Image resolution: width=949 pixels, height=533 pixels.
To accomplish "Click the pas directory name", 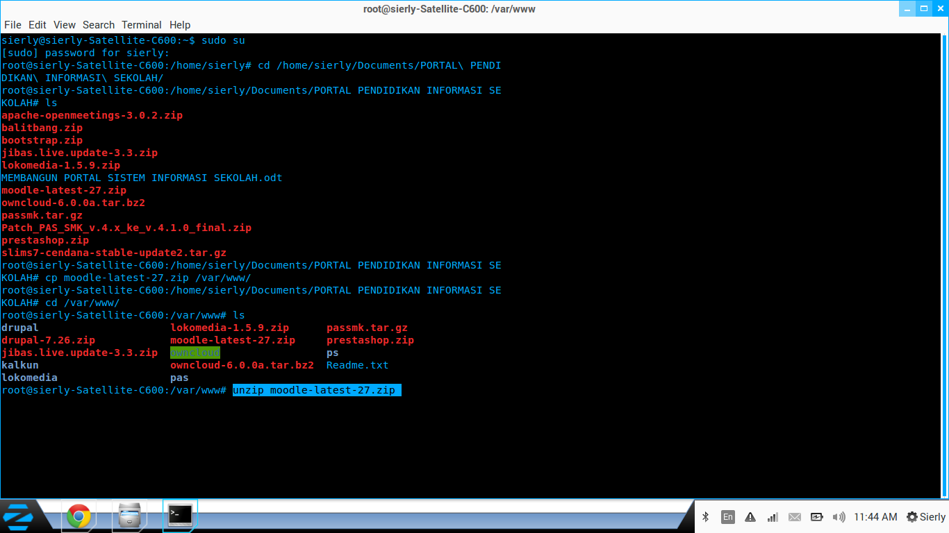I will [x=179, y=378].
